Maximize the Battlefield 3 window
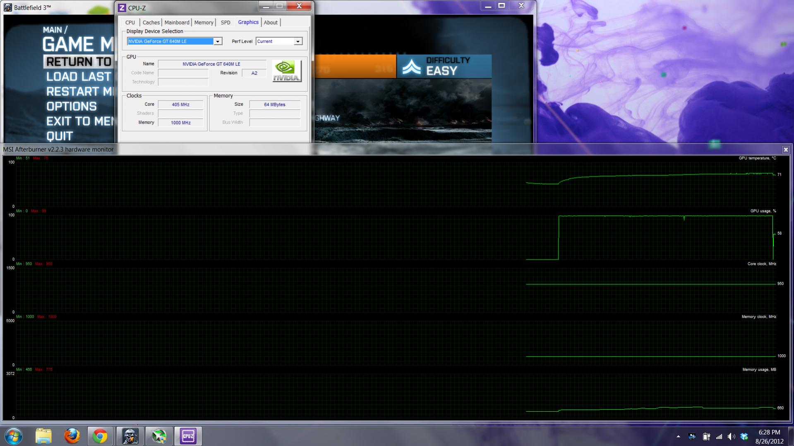This screenshot has height=446, width=794. tap(501, 6)
